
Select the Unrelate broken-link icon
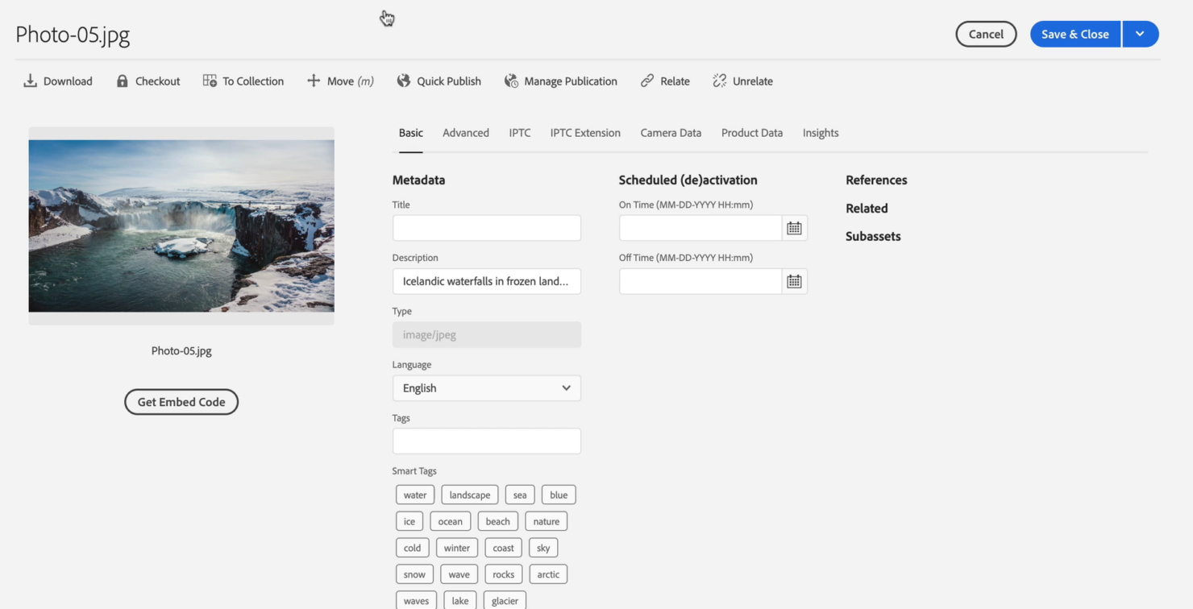(718, 81)
